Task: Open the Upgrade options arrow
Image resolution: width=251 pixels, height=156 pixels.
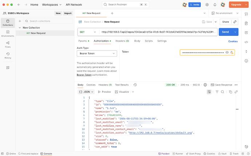Action: click(x=246, y=5)
